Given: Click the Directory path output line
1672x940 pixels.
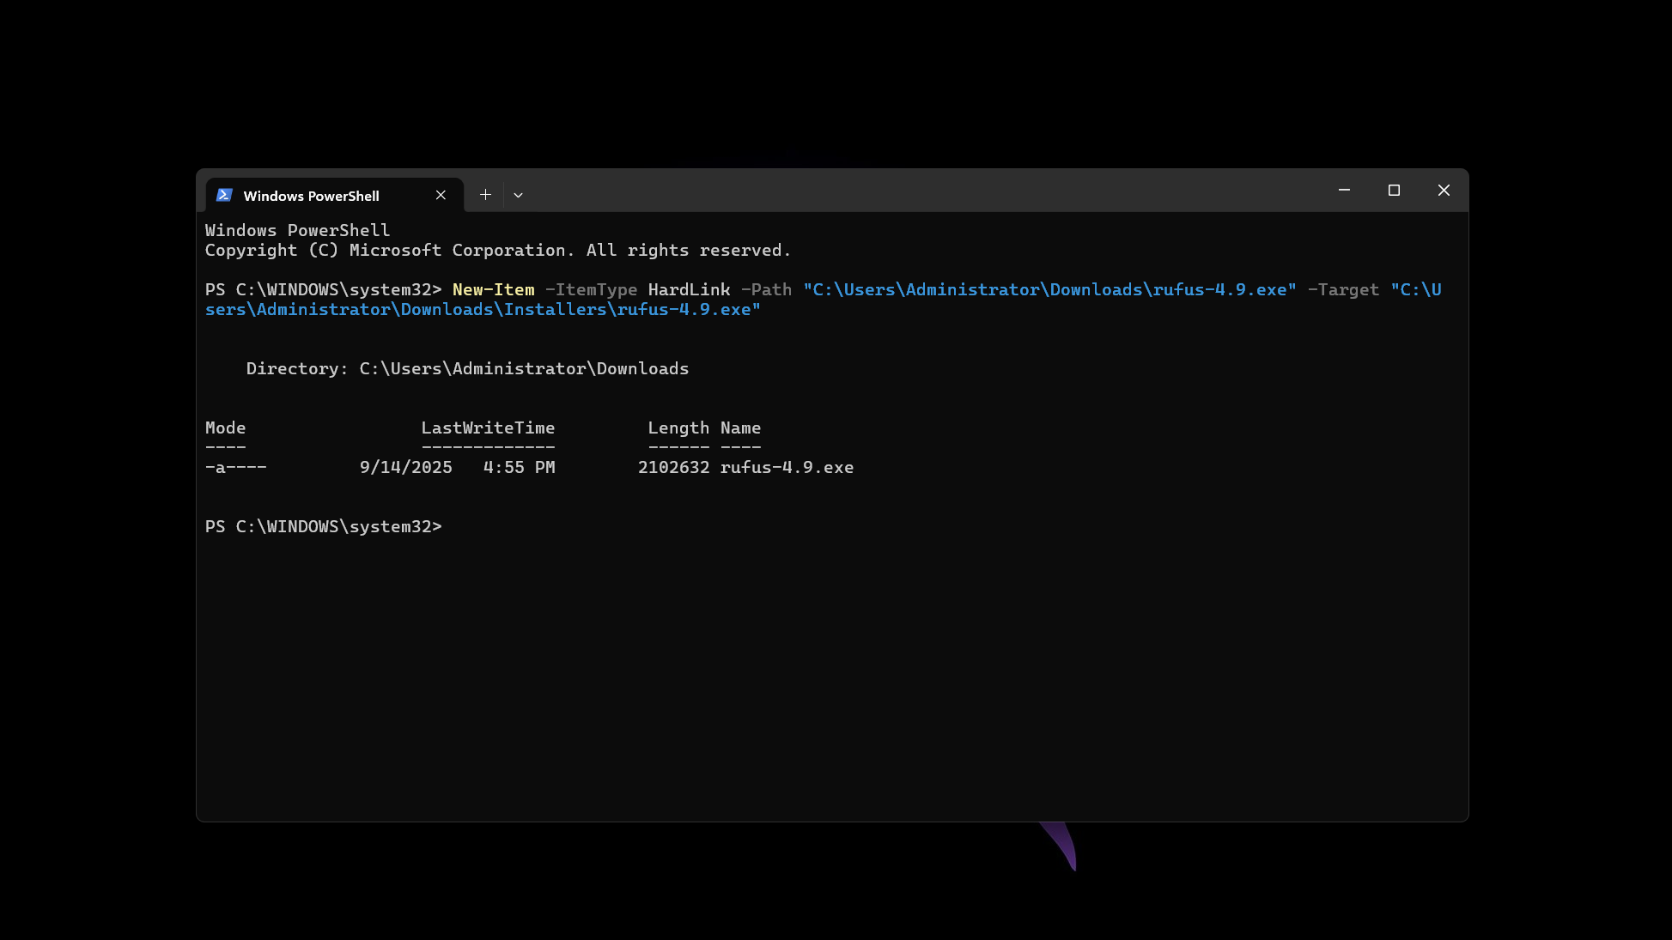Looking at the screenshot, I should point(468,369).
